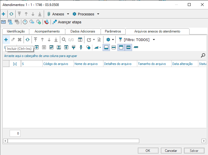This screenshot has width=208, height=155.
Task: Click the phone call icon
Action: pos(47,22)
